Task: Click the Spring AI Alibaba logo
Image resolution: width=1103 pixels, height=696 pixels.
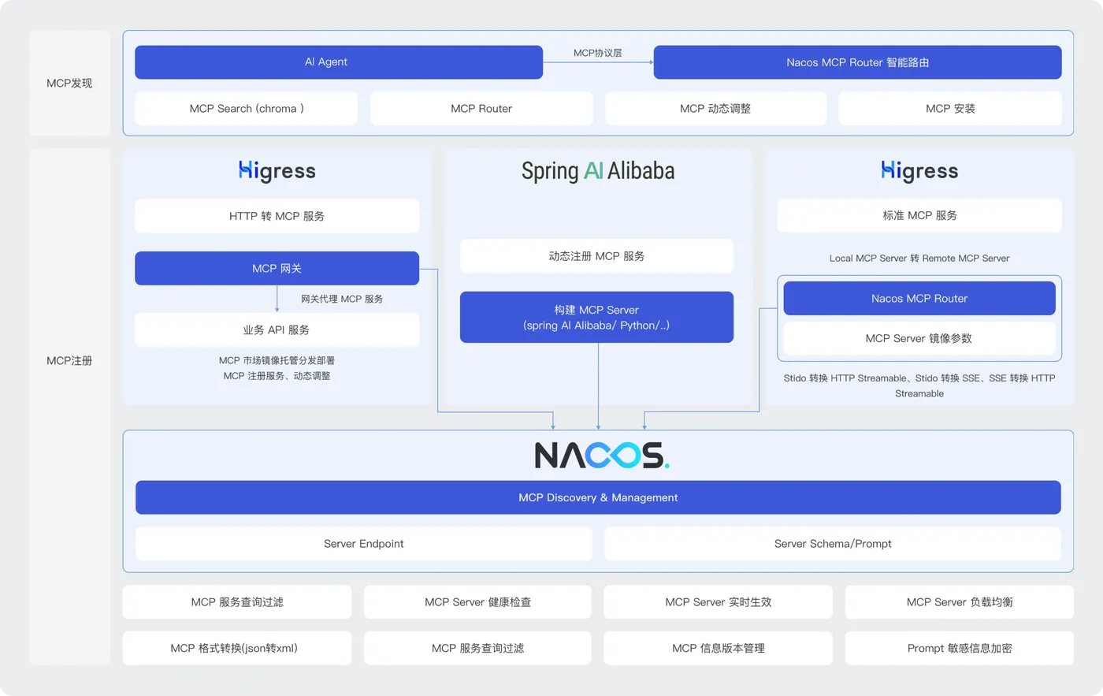Action: coord(598,171)
